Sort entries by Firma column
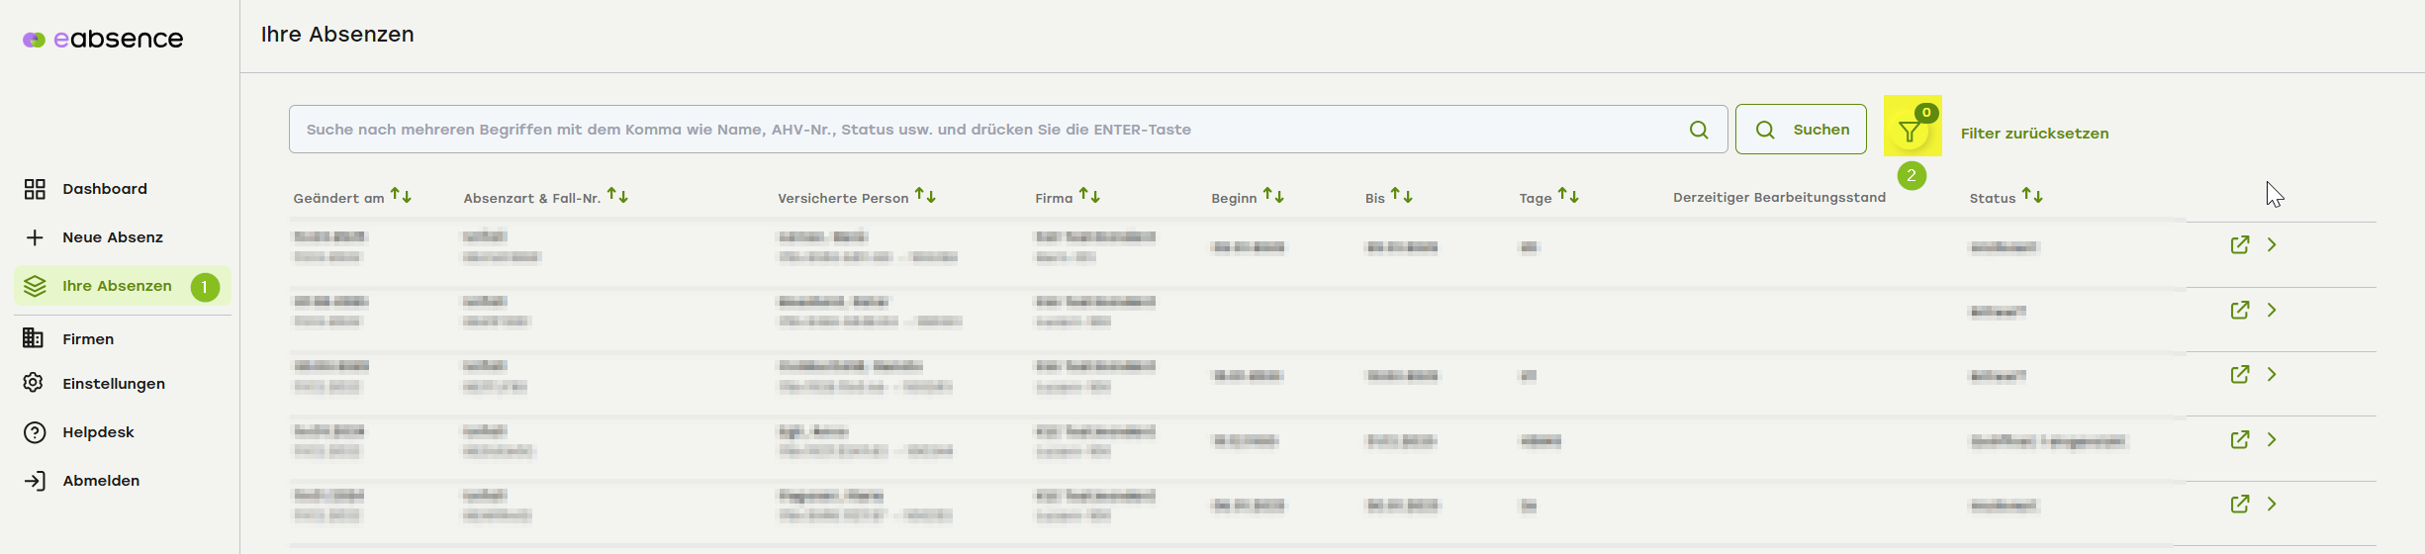Image resolution: width=2425 pixels, height=554 pixels. (x=1089, y=196)
